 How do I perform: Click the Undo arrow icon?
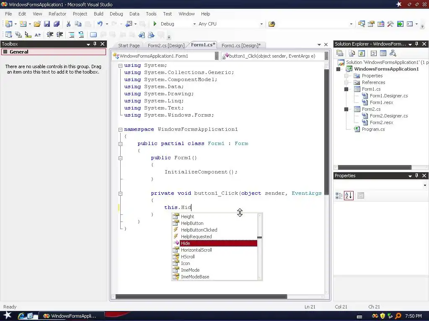[100, 24]
